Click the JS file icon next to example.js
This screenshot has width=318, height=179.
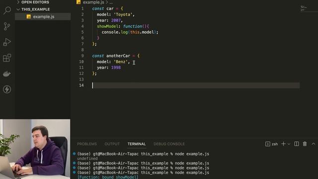(29, 16)
